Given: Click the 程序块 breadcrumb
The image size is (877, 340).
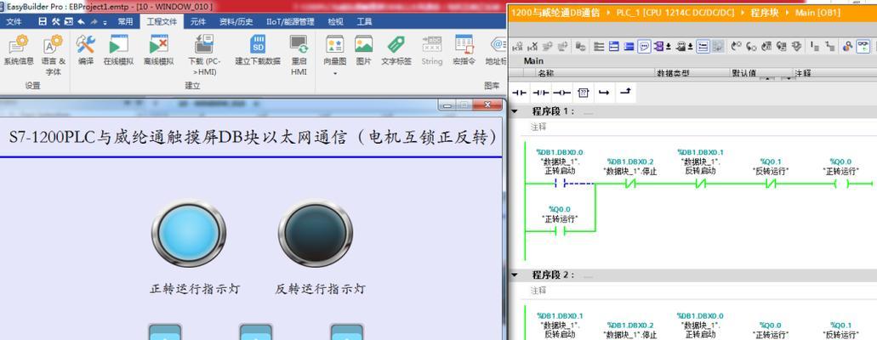Looking at the screenshot, I should tap(764, 12).
